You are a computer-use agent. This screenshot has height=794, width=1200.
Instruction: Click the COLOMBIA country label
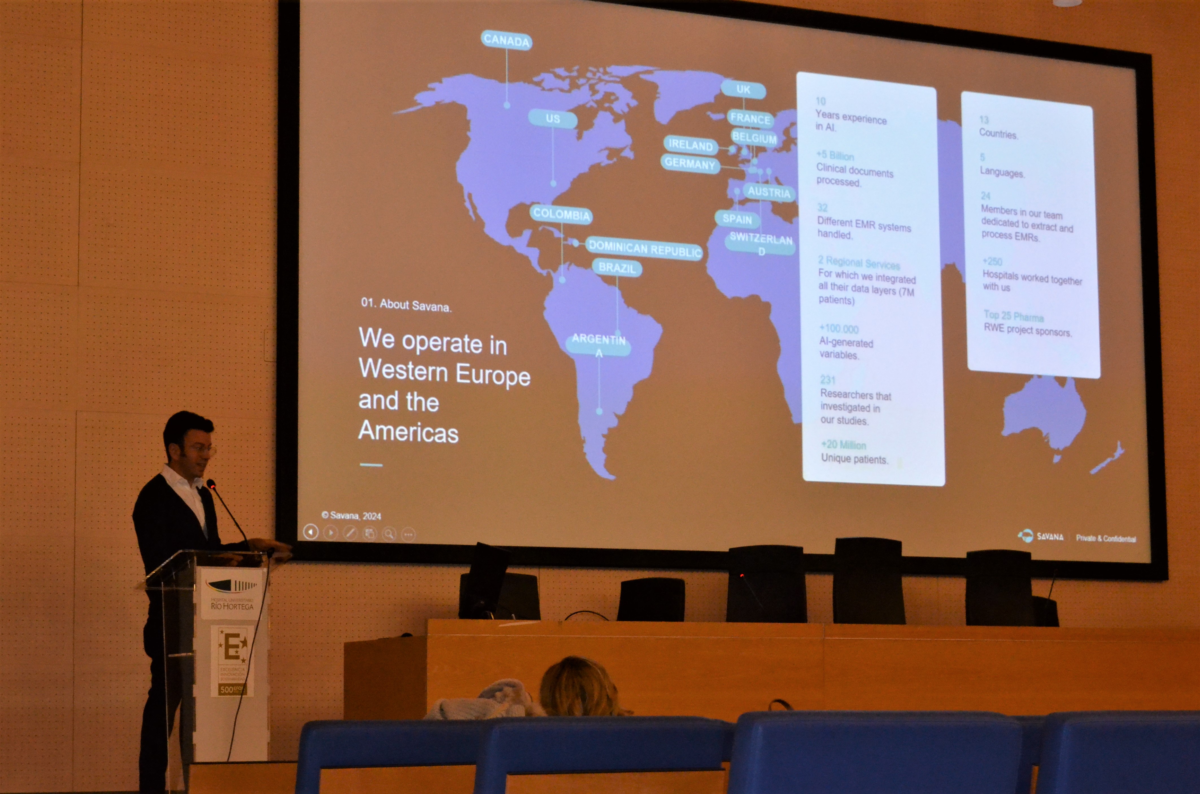[x=561, y=214]
